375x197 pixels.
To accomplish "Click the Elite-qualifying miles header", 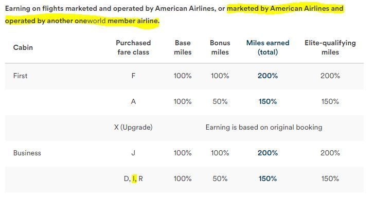I will 330,47.
